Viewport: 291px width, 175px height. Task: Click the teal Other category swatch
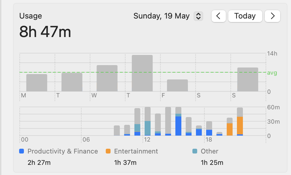click(195, 151)
